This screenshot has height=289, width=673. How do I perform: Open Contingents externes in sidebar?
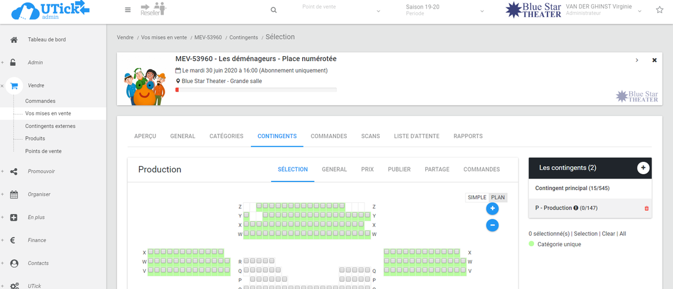[x=50, y=126]
